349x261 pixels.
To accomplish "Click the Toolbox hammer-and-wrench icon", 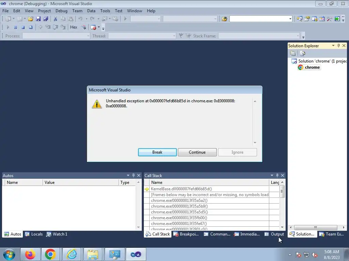I will coord(330,19).
